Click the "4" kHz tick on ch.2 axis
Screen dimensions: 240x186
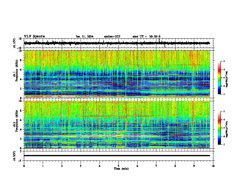click(21, 129)
